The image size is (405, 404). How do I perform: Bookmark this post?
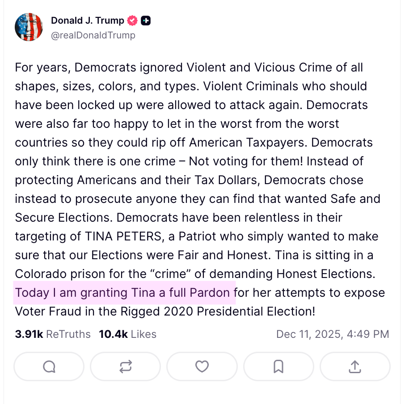[278, 366]
